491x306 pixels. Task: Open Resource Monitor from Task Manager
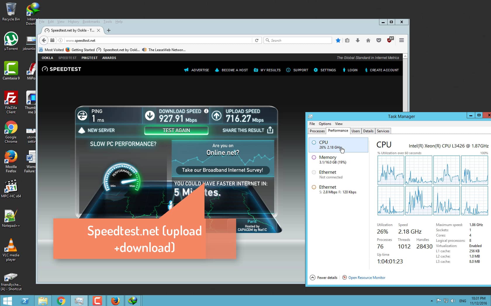tap(366, 277)
